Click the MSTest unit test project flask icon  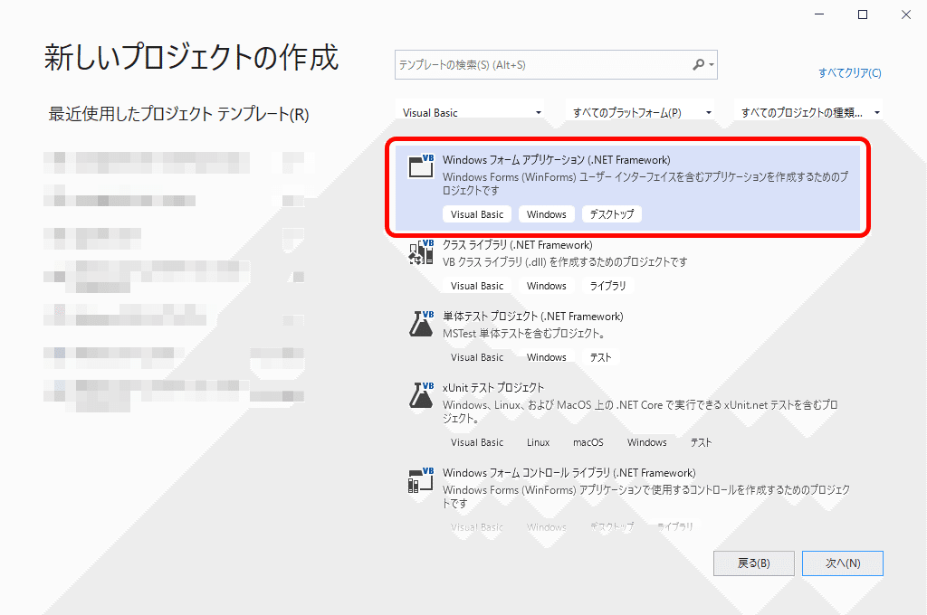tap(421, 323)
